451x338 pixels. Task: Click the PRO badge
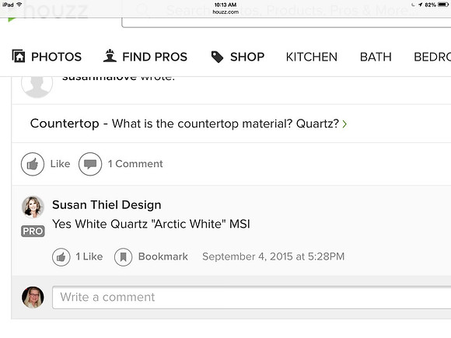coord(33,231)
